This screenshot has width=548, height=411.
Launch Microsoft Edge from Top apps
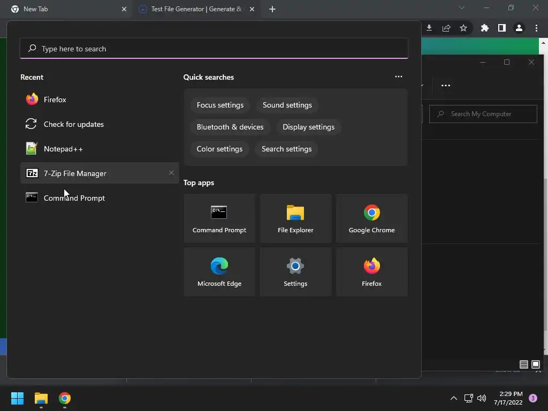[x=219, y=272]
